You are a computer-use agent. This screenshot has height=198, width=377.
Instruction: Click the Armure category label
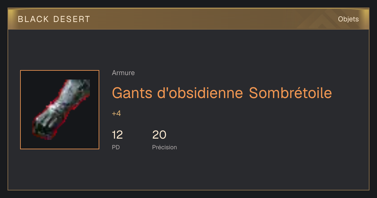coord(123,73)
